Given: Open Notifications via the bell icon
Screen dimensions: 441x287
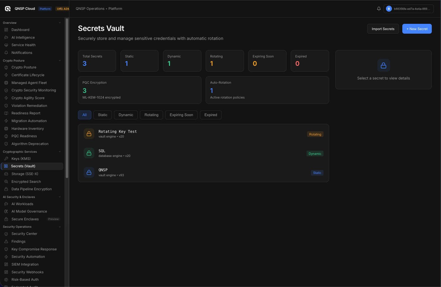Looking at the screenshot, I should point(379,9).
